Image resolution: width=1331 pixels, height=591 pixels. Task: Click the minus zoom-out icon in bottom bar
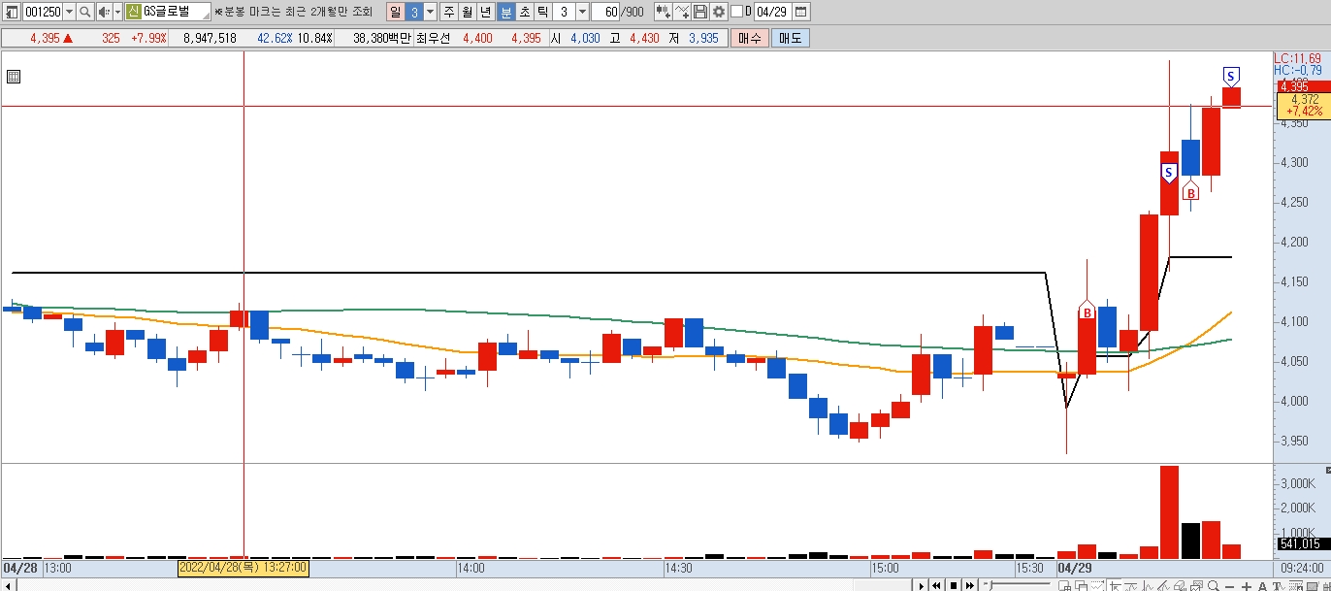1229,585
